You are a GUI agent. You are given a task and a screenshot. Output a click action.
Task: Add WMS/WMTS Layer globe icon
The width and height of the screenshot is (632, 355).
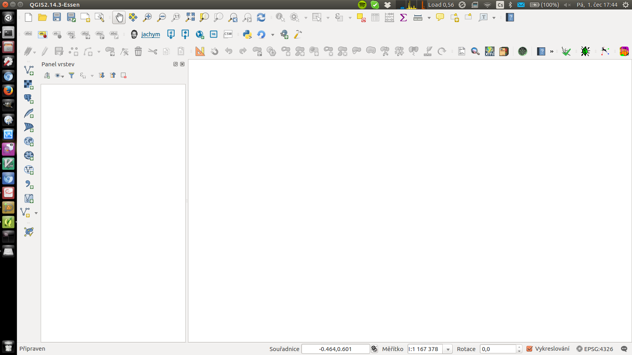click(29, 141)
